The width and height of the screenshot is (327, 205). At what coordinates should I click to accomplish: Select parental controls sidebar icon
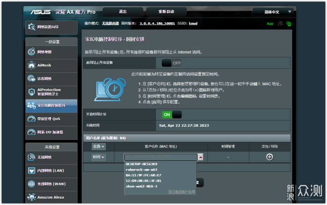click(x=31, y=105)
